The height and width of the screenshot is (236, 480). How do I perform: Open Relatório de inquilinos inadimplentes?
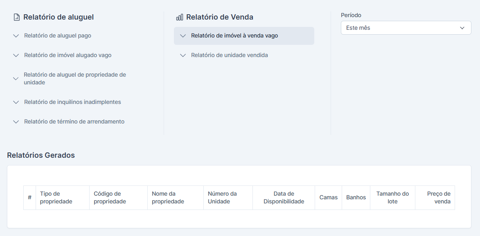coord(72,102)
